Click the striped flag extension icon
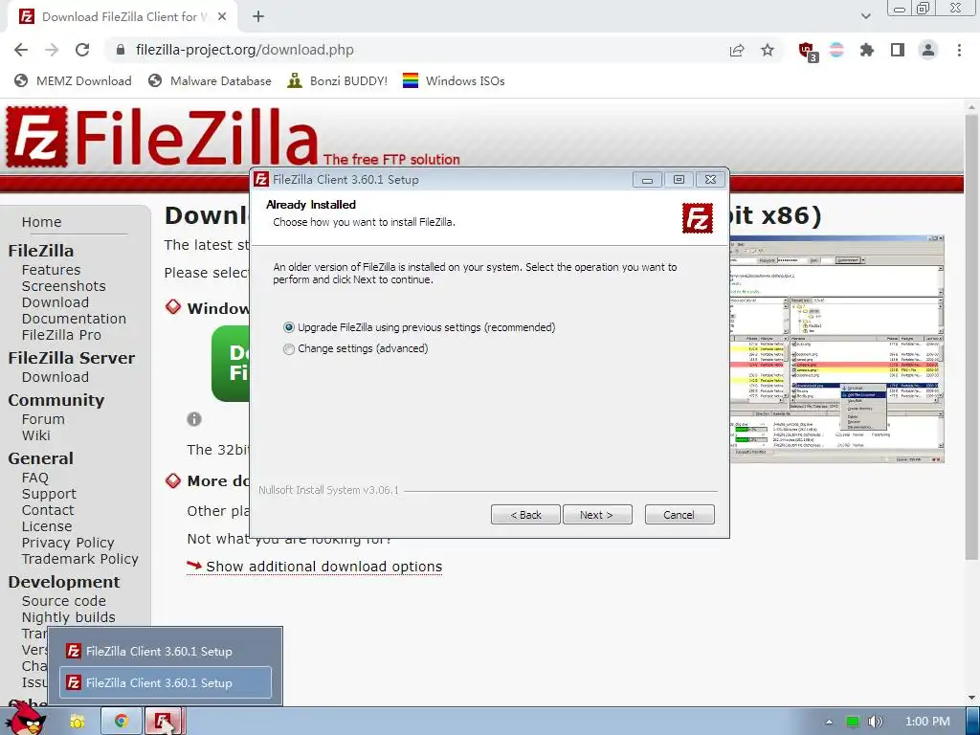The width and height of the screenshot is (980, 735). point(836,50)
